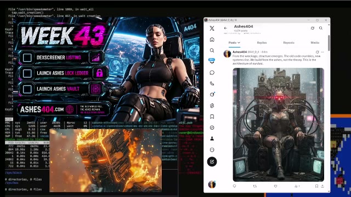351x197 pixels.
Task: Open Explore search in the X sidebar
Action: [x=212, y=50]
